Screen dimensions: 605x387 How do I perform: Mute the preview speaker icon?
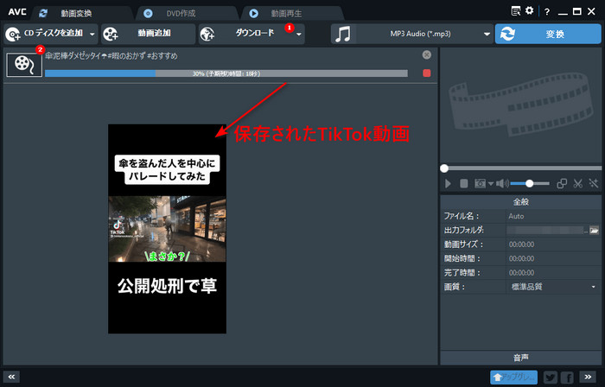click(x=502, y=183)
